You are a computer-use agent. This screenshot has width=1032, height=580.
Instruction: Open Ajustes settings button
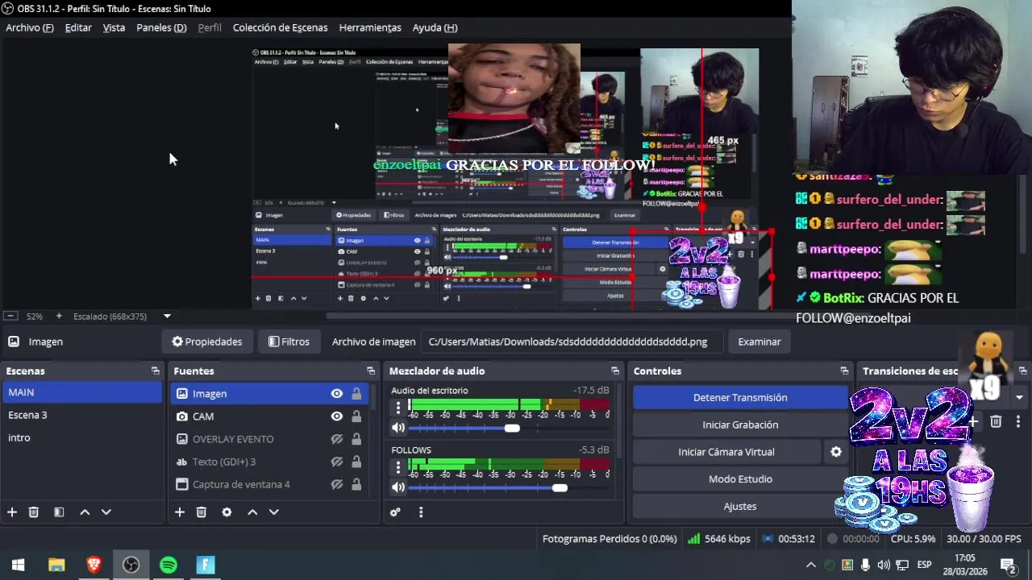(740, 507)
